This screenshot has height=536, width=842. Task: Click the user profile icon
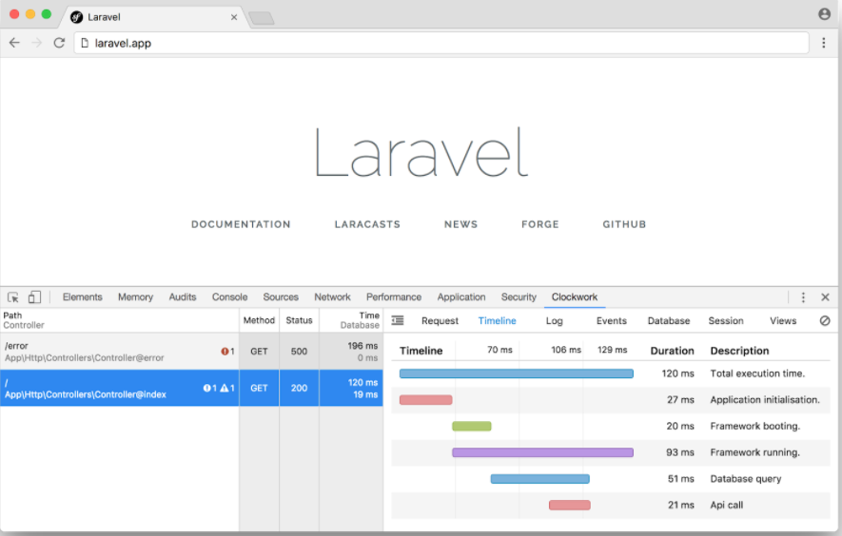pos(824,14)
